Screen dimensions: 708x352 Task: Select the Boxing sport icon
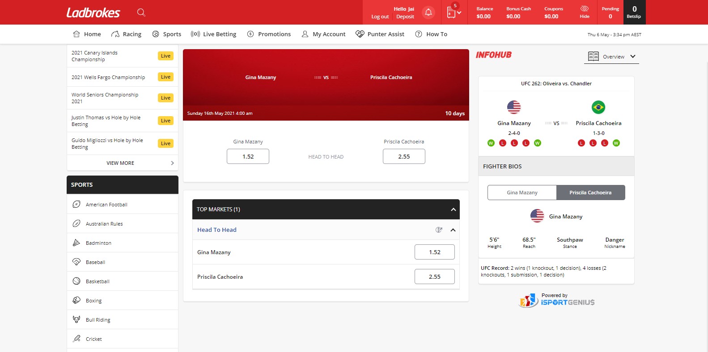(76, 301)
